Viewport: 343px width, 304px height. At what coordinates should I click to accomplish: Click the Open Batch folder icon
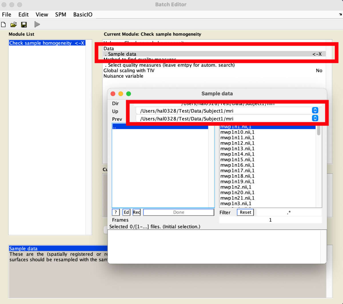click(x=13, y=25)
